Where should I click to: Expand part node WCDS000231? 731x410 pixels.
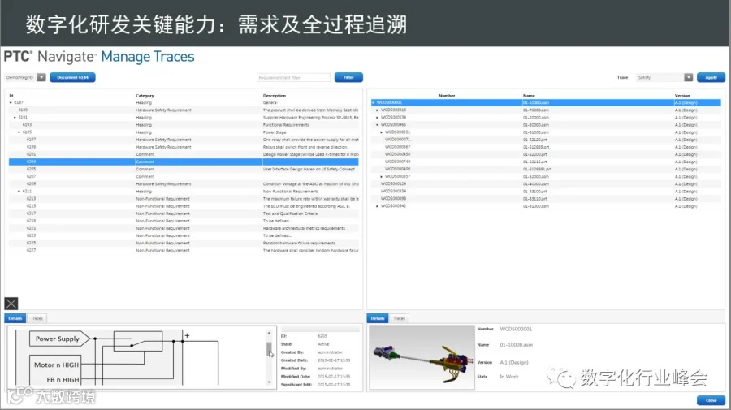[x=382, y=132]
